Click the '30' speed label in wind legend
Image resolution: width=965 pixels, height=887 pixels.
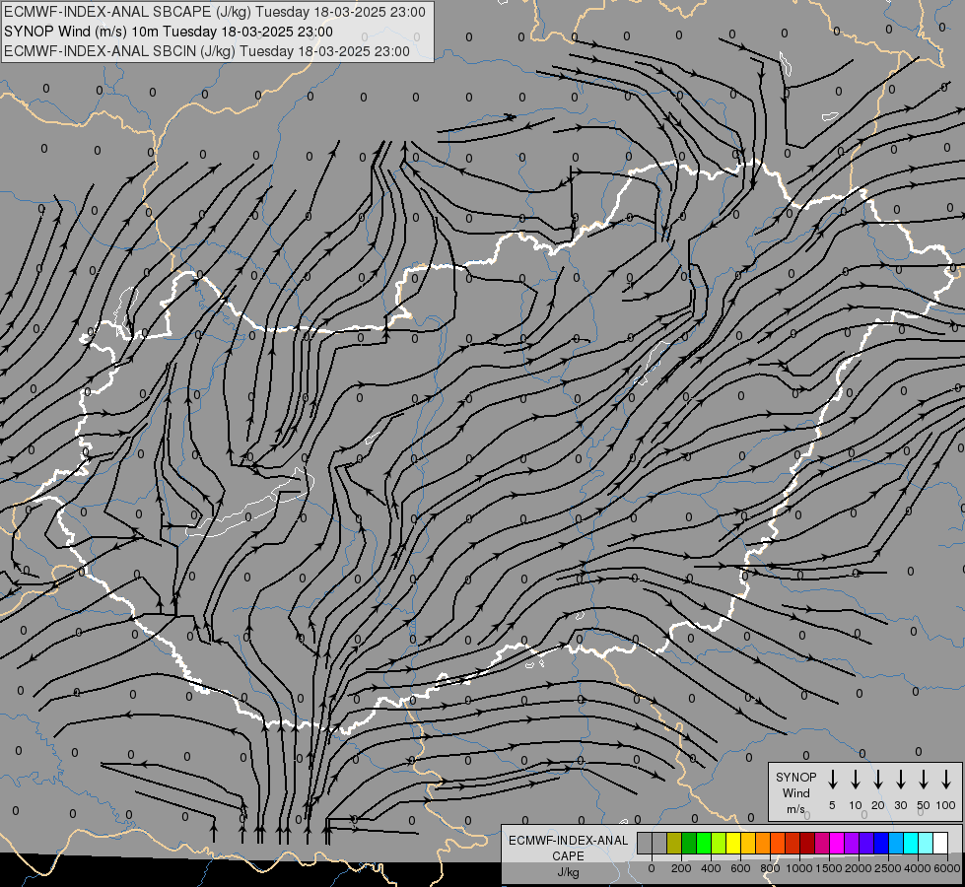click(x=900, y=805)
